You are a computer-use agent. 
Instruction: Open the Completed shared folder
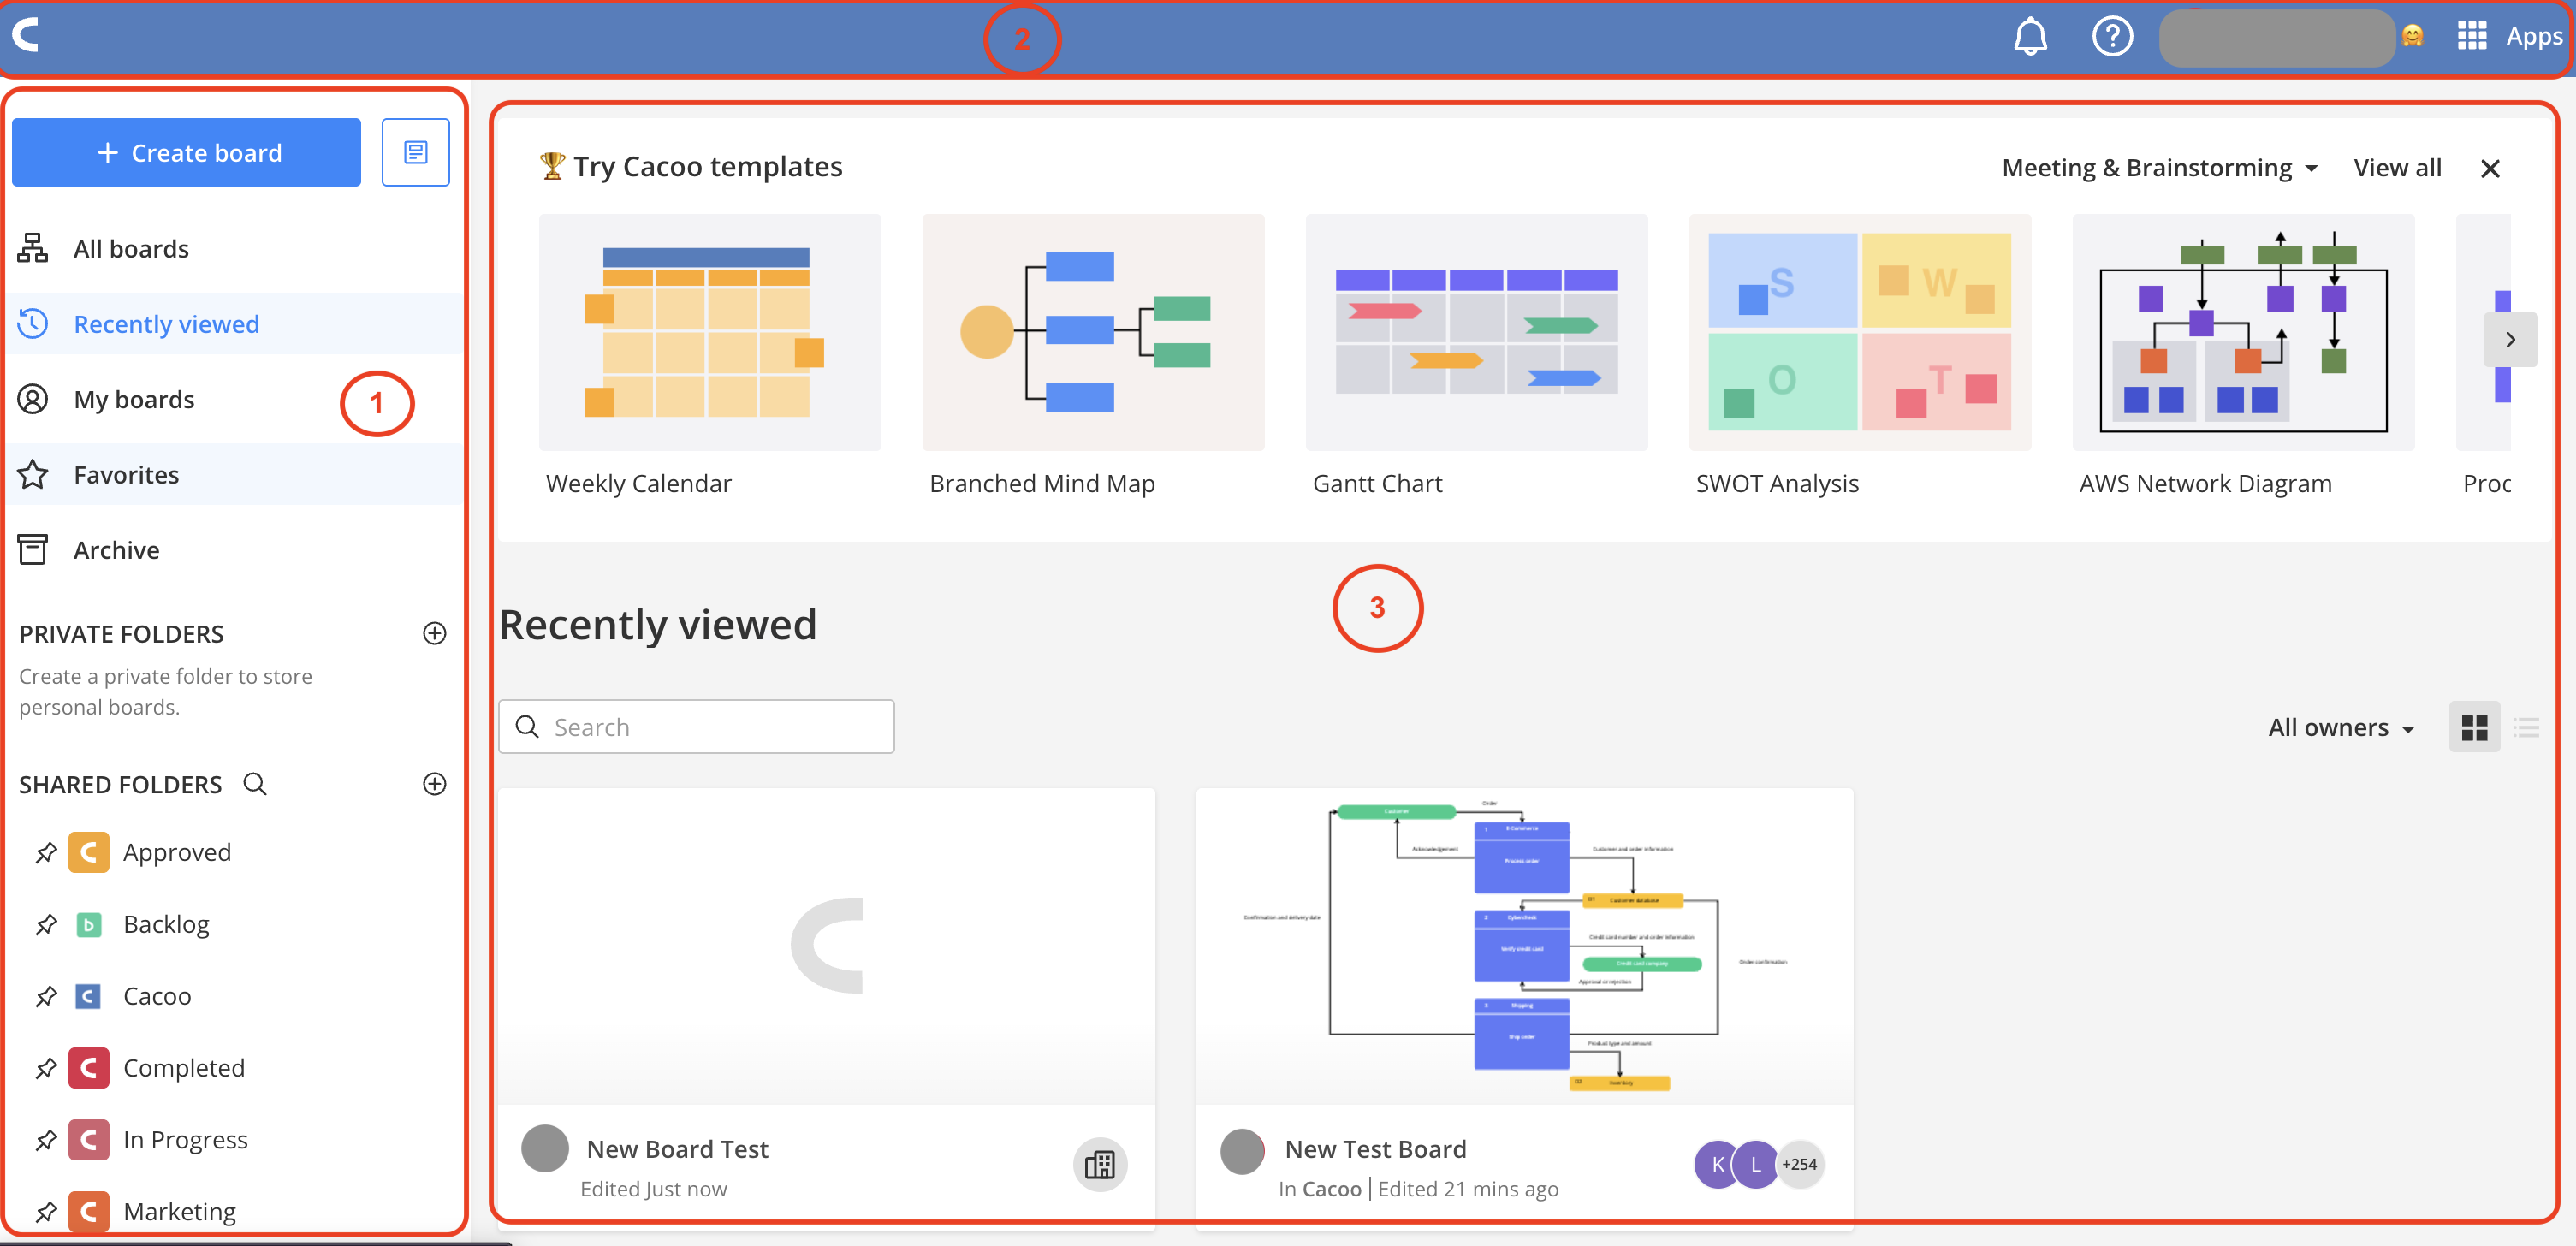184,1069
